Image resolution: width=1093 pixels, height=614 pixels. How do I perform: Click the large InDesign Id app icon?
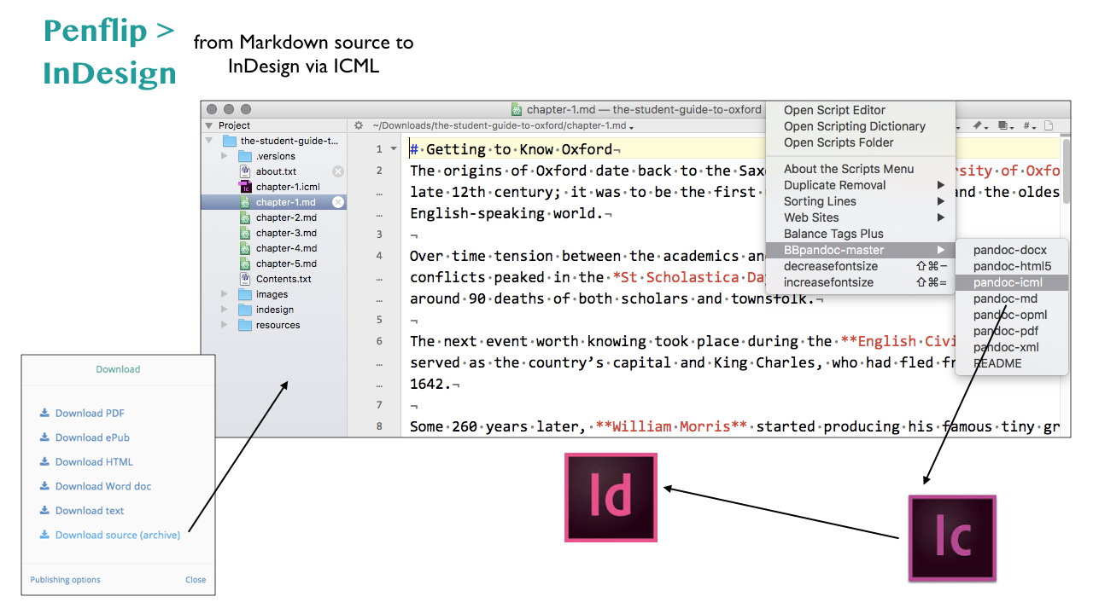[611, 497]
